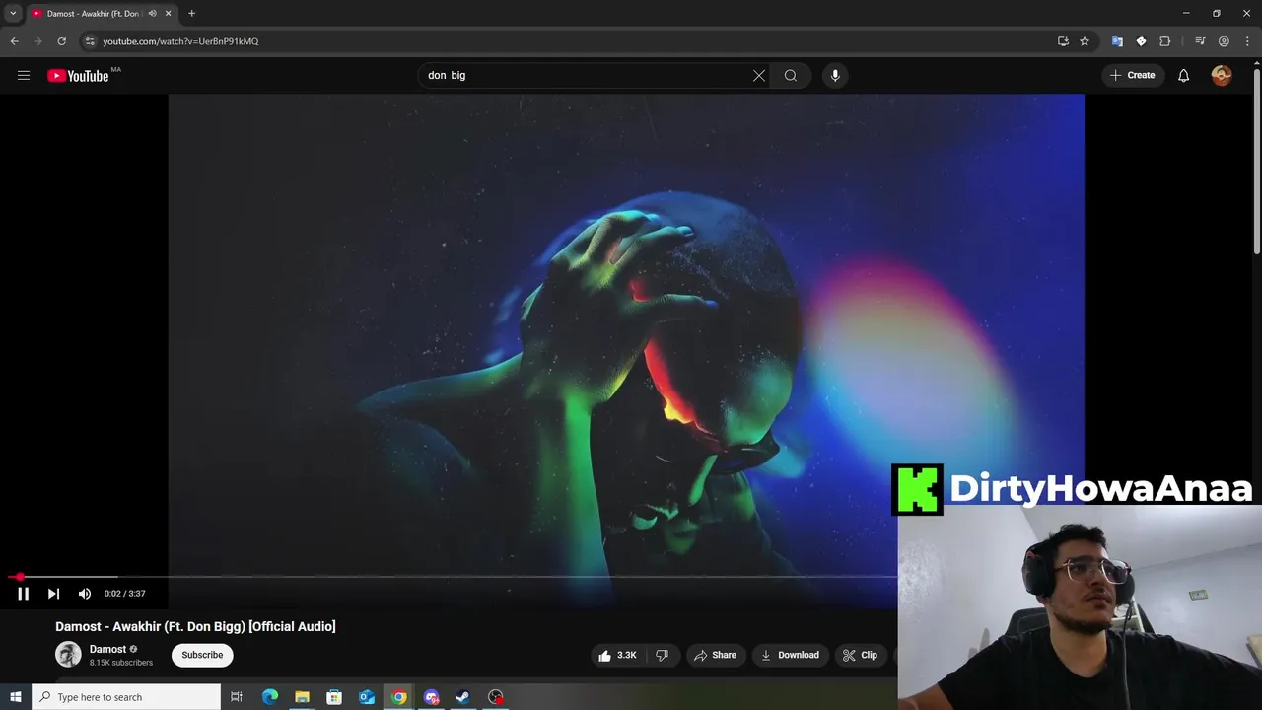Open YouTube notifications bell
This screenshot has height=710, width=1262.
[x=1184, y=75]
